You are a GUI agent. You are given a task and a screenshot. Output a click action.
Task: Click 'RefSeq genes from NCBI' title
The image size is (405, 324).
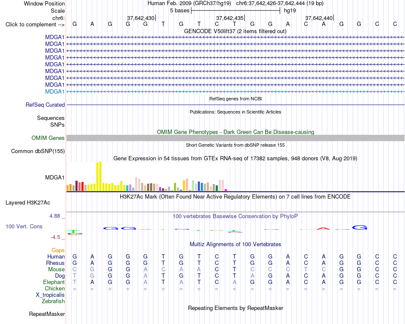pyautogui.click(x=236, y=99)
